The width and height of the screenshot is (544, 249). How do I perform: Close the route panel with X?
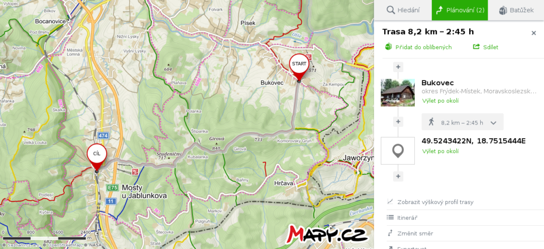tap(533, 33)
